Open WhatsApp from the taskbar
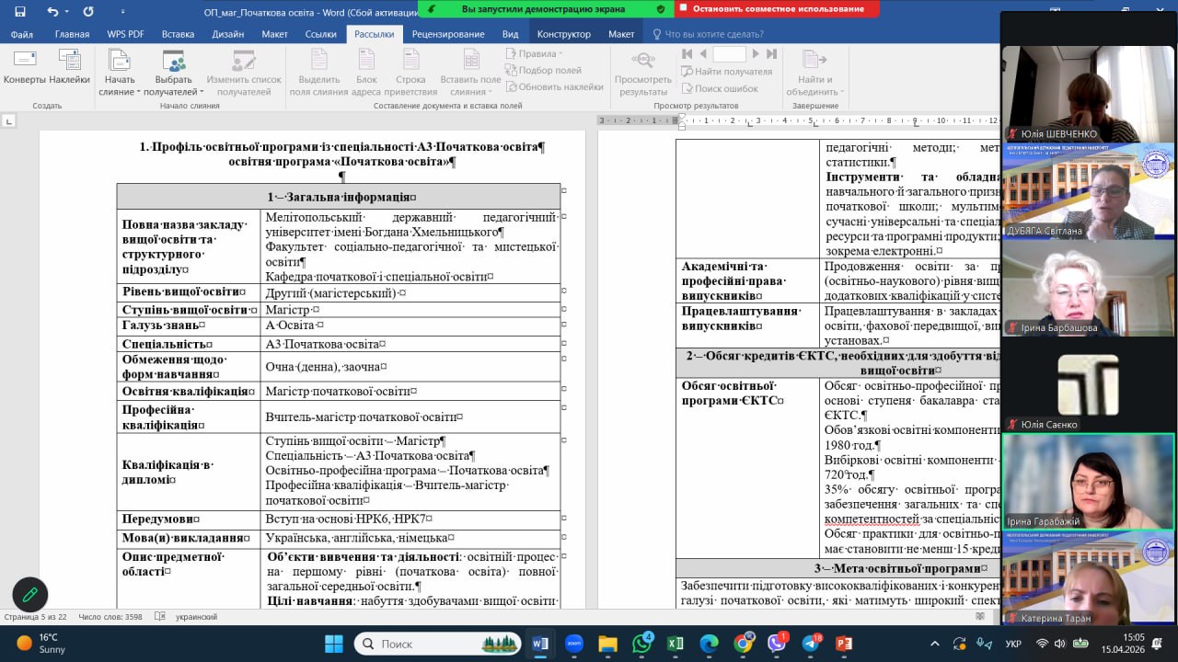 click(x=641, y=644)
